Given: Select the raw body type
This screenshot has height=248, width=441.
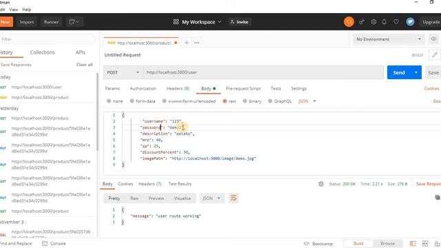Looking at the screenshot, I should (x=229, y=101).
